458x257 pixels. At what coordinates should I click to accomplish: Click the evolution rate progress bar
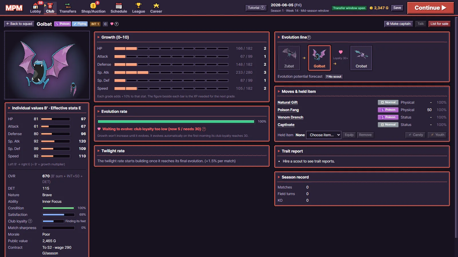tap(176, 122)
